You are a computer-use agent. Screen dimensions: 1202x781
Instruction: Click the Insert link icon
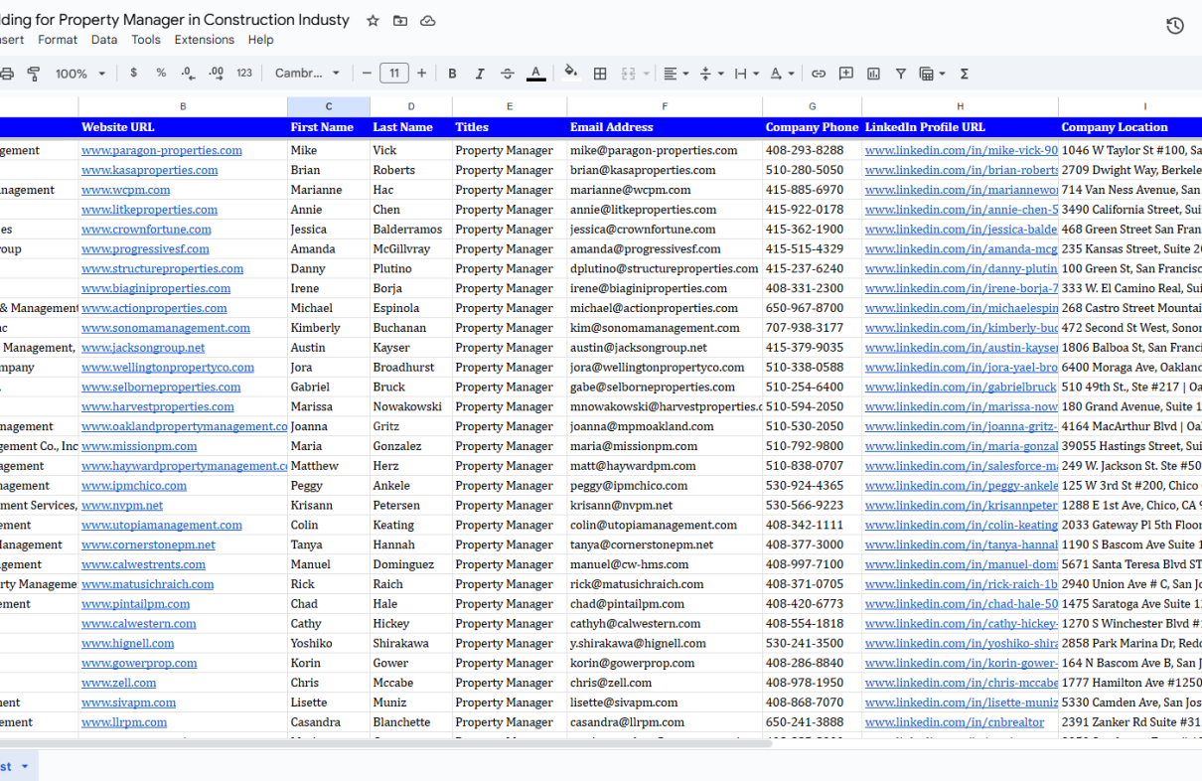(819, 74)
